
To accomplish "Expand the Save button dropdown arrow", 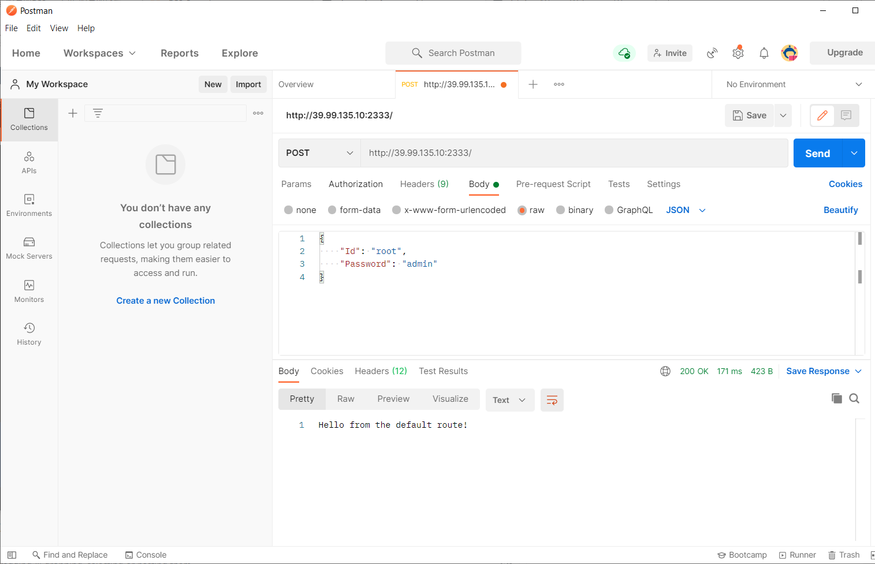I will click(783, 115).
